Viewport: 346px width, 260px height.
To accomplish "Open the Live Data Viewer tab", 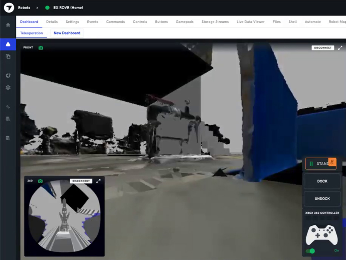I will point(251,22).
